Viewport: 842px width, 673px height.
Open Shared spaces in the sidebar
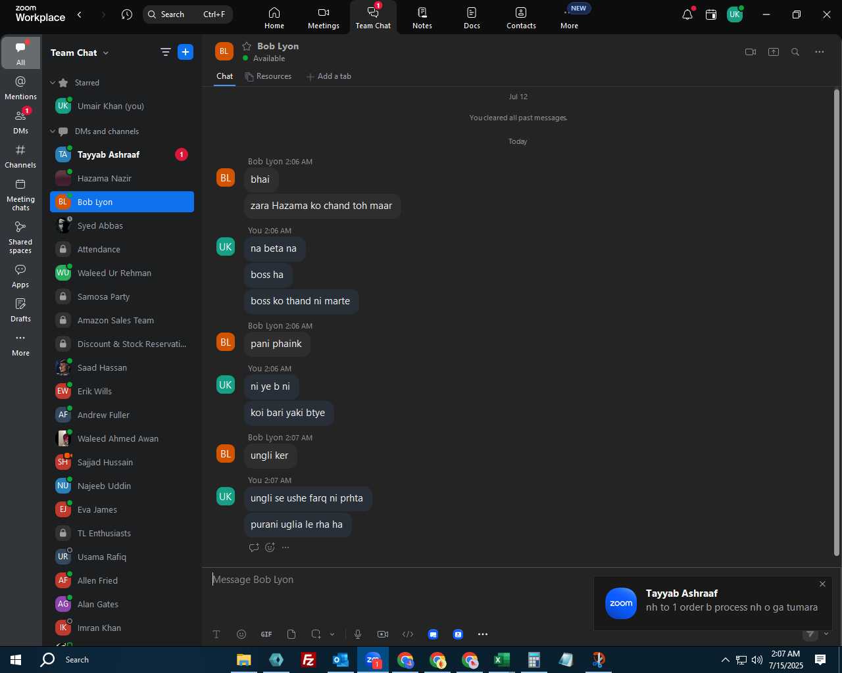tap(20, 237)
